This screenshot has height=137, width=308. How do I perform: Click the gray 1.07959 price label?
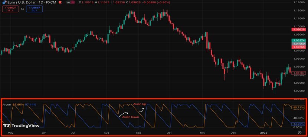pos(299,44)
